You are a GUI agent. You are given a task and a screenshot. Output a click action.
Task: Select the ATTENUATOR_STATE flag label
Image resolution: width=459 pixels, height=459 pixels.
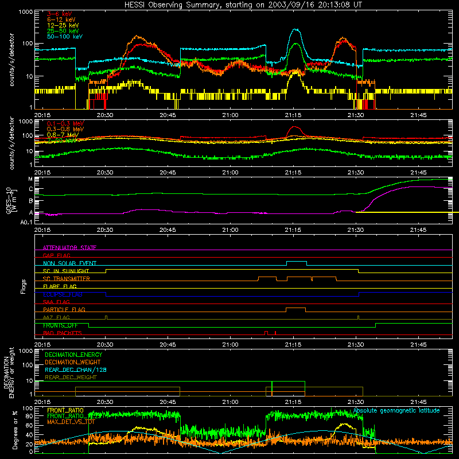click(x=69, y=248)
